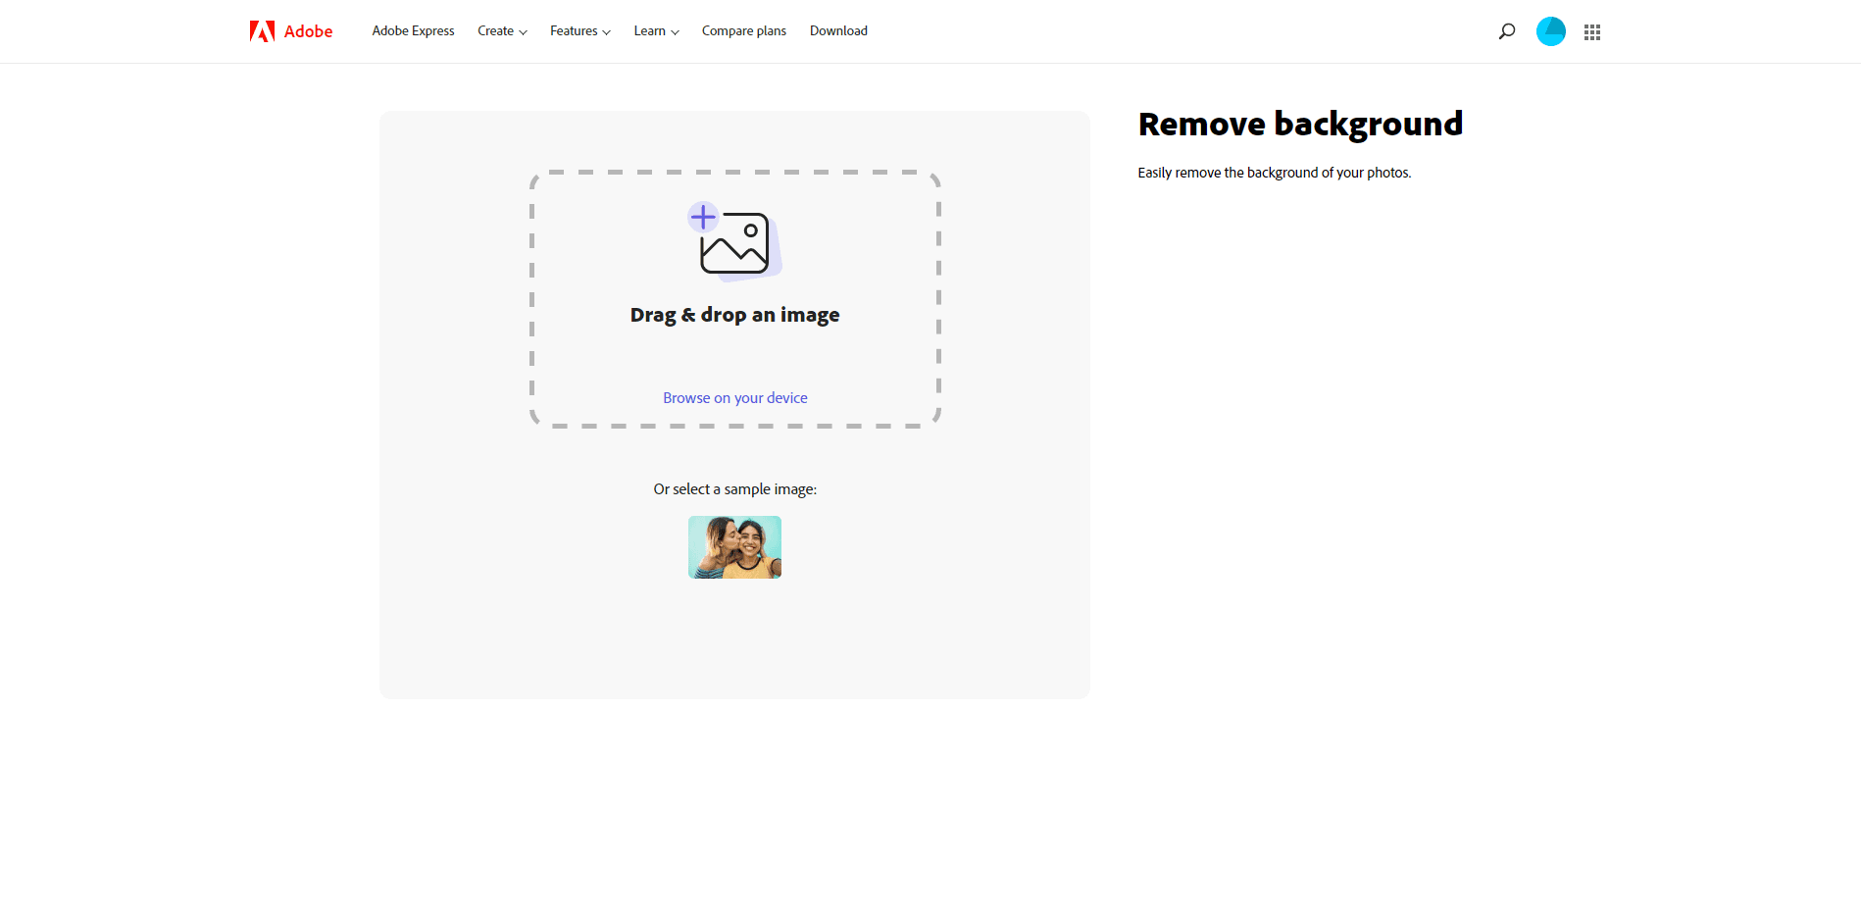Viewport: 1861px width, 916px height.
Task: Select Download in the top navigation
Action: (837, 30)
